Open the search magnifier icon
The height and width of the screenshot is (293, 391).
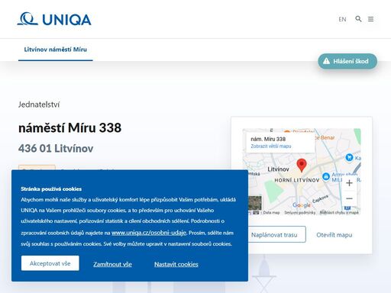coord(358,19)
